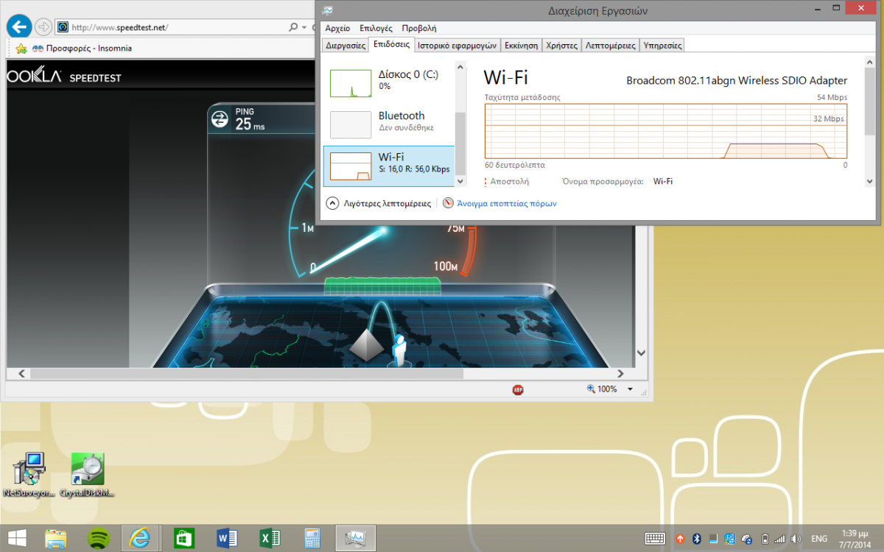Launch Spotify from the taskbar
Viewport: 884px width, 552px height.
click(x=98, y=538)
